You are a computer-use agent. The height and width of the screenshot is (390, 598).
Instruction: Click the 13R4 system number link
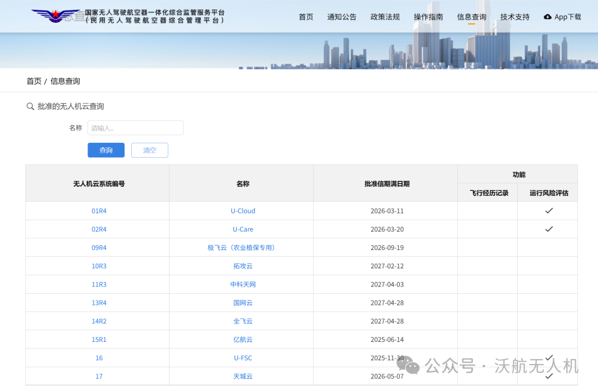[99, 303]
